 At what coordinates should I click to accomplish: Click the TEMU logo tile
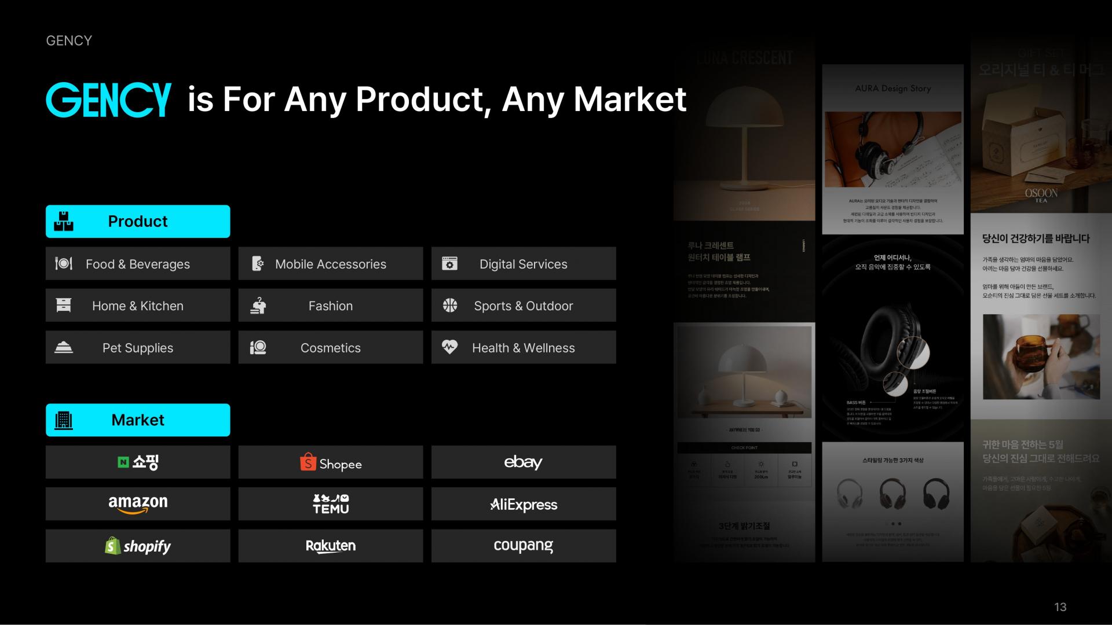click(x=331, y=504)
